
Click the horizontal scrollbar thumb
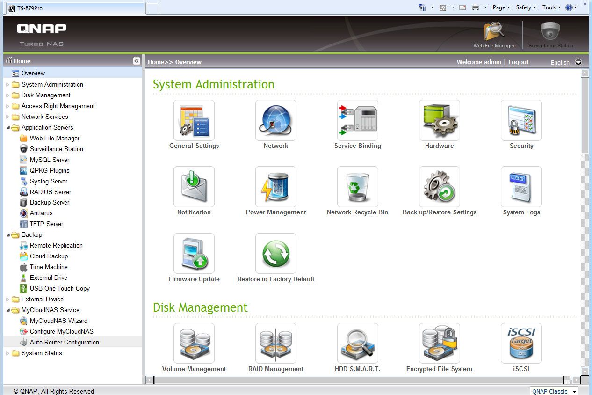tap(359, 380)
